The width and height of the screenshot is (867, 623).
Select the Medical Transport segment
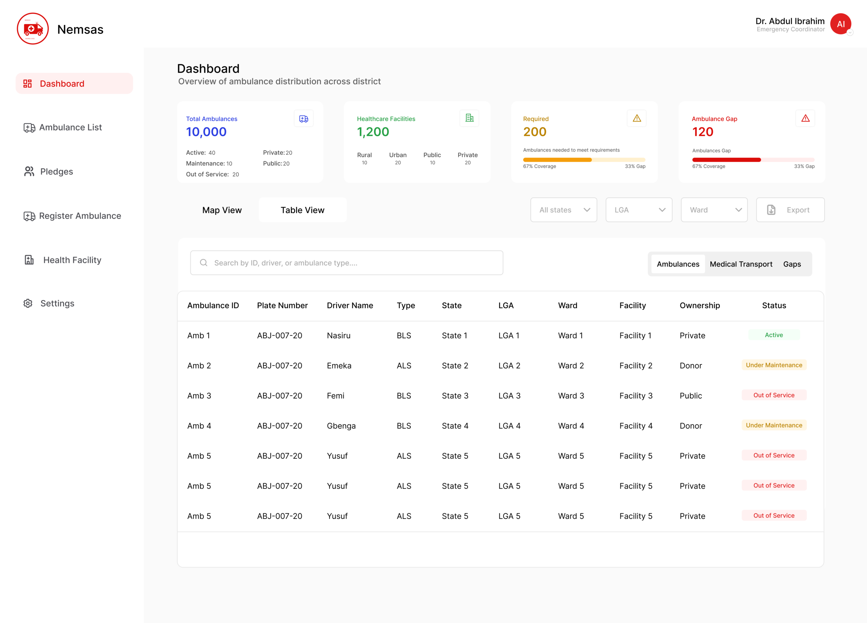pyautogui.click(x=741, y=264)
